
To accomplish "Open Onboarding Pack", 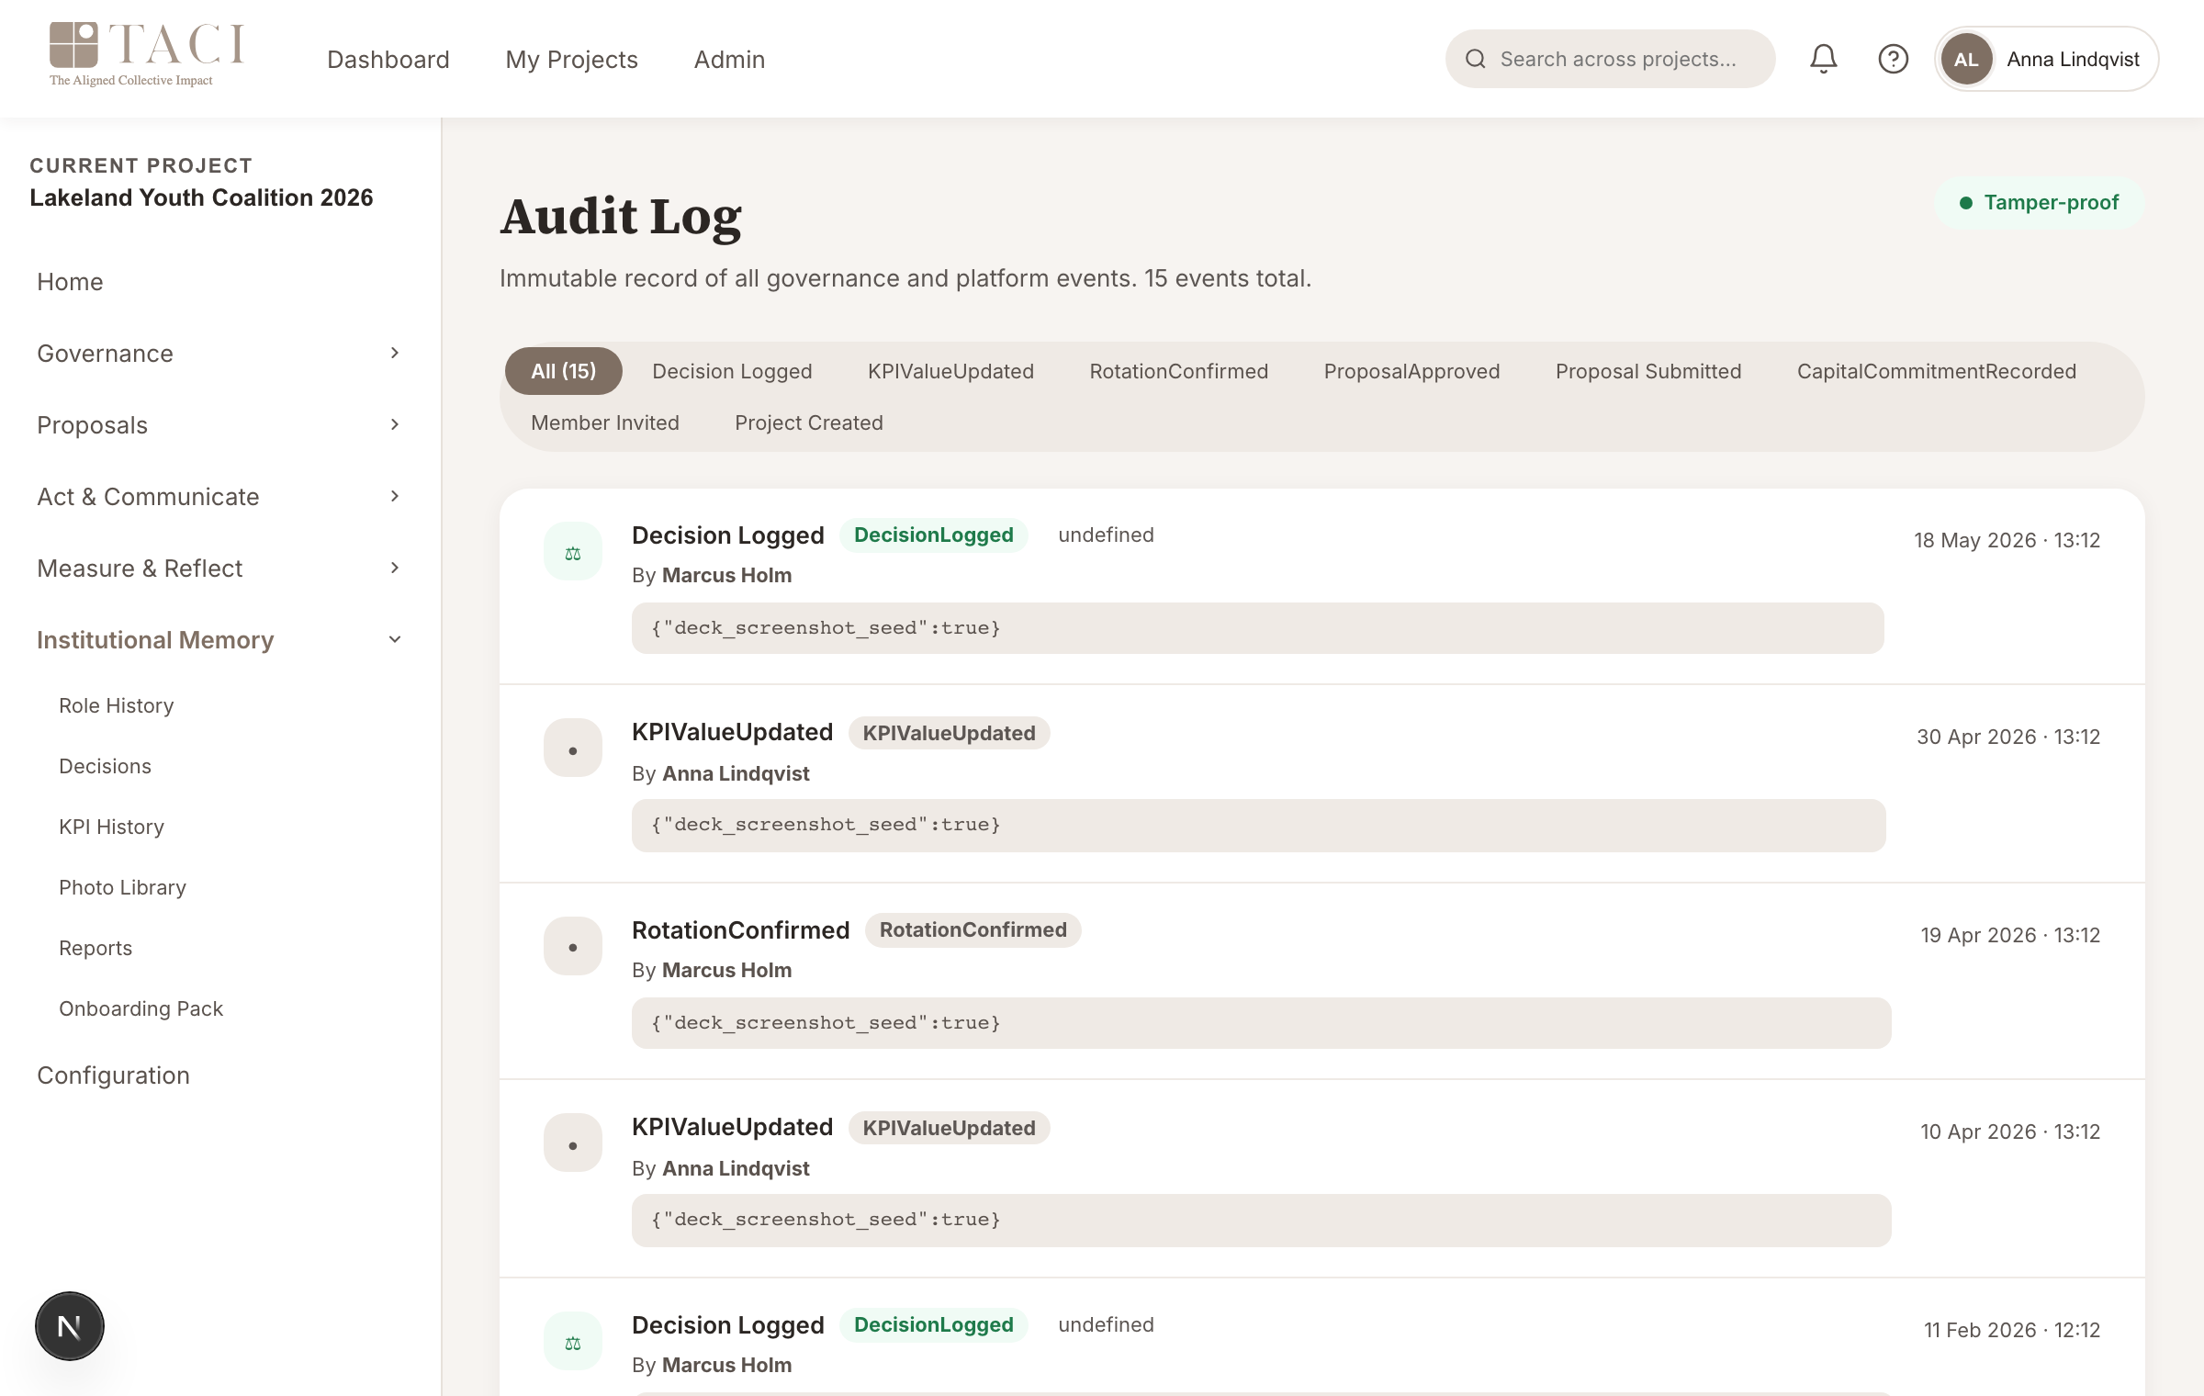I will tap(141, 1008).
